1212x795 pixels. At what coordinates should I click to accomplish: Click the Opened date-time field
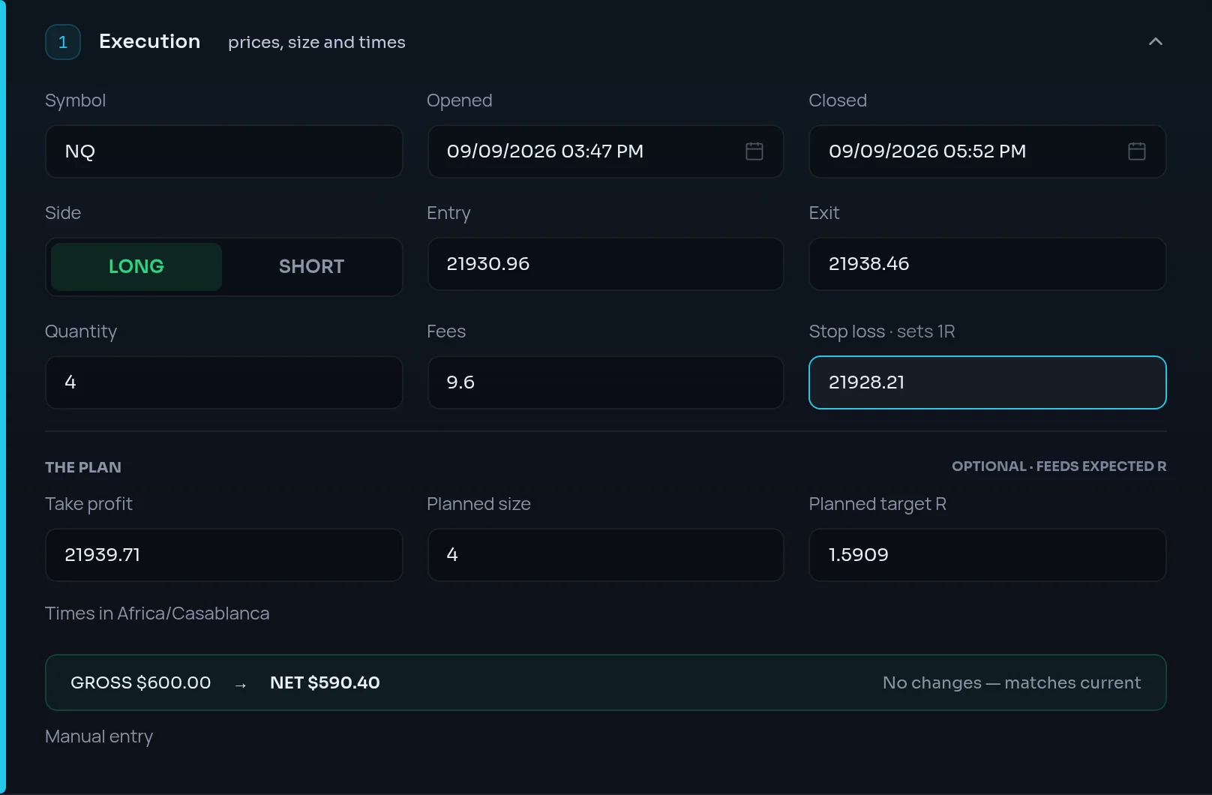tap(606, 151)
